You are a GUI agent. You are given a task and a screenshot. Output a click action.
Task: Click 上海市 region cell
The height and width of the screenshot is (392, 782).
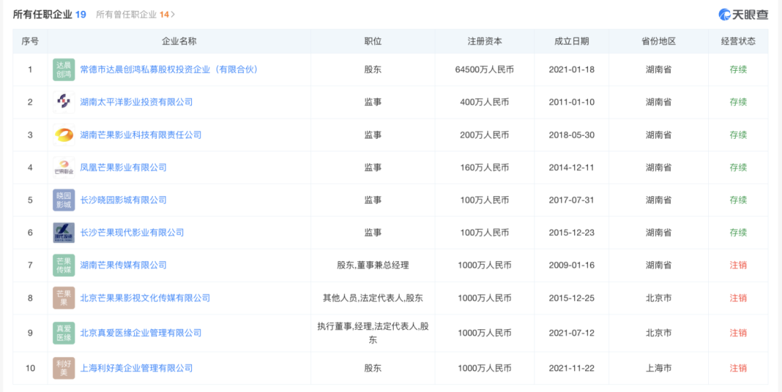658,368
